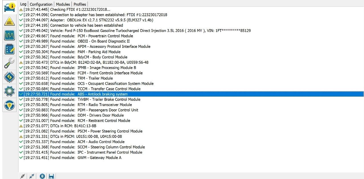Open the settings gear icon
Image resolution: width=364 pixels, height=179 pixels.
click(9, 91)
